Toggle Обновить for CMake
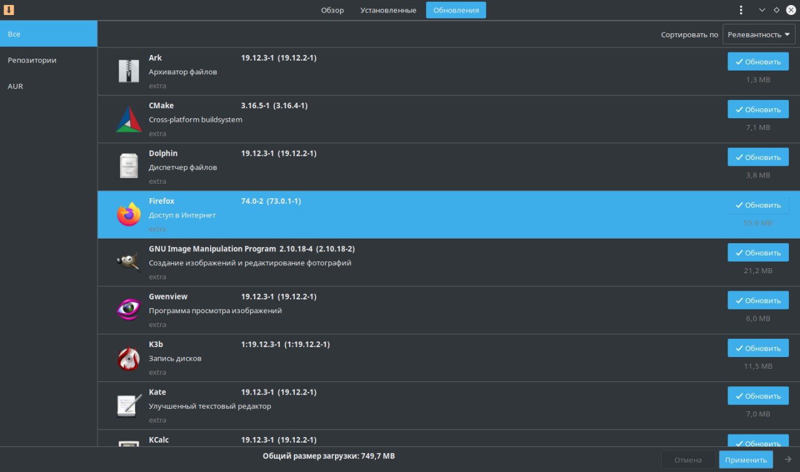Image resolution: width=800 pixels, height=472 pixels. click(x=758, y=109)
